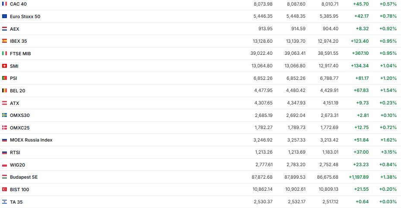Screen dimensions: 401x208
Task: Click the Turkey flag icon beside BIST 100
Action: 4,189
